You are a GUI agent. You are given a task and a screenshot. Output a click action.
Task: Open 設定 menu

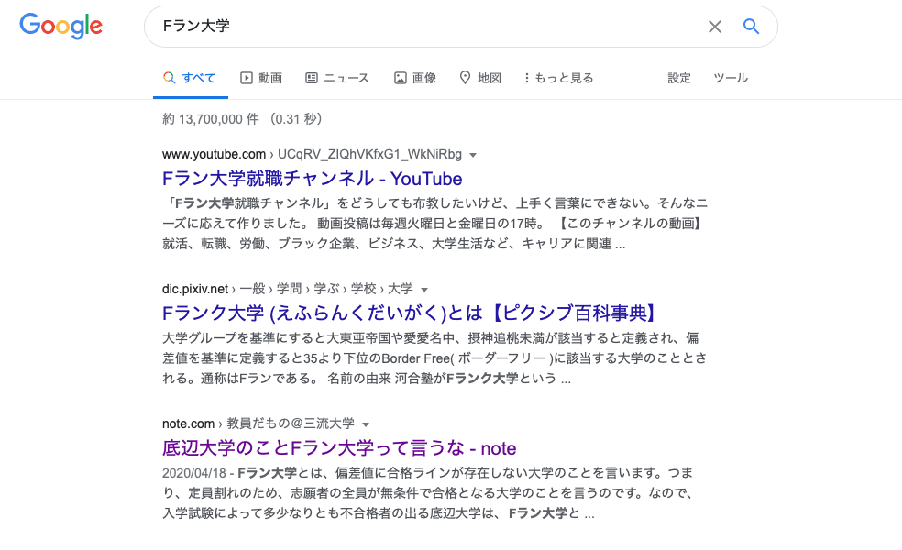coord(679,78)
